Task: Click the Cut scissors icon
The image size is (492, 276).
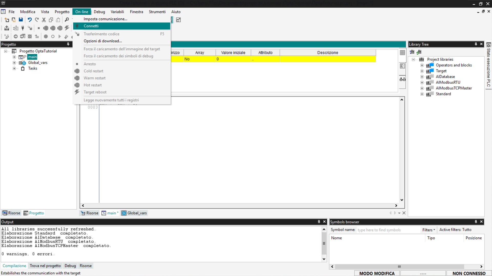Action: (x=44, y=20)
